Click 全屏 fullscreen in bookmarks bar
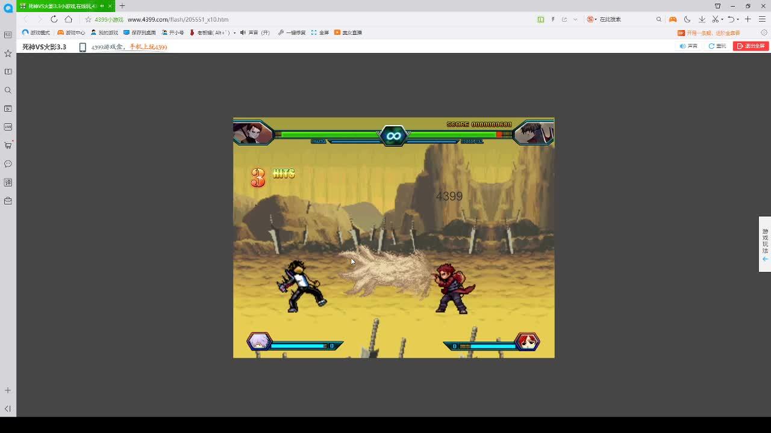Viewport: 771px width, 433px height. (320, 32)
